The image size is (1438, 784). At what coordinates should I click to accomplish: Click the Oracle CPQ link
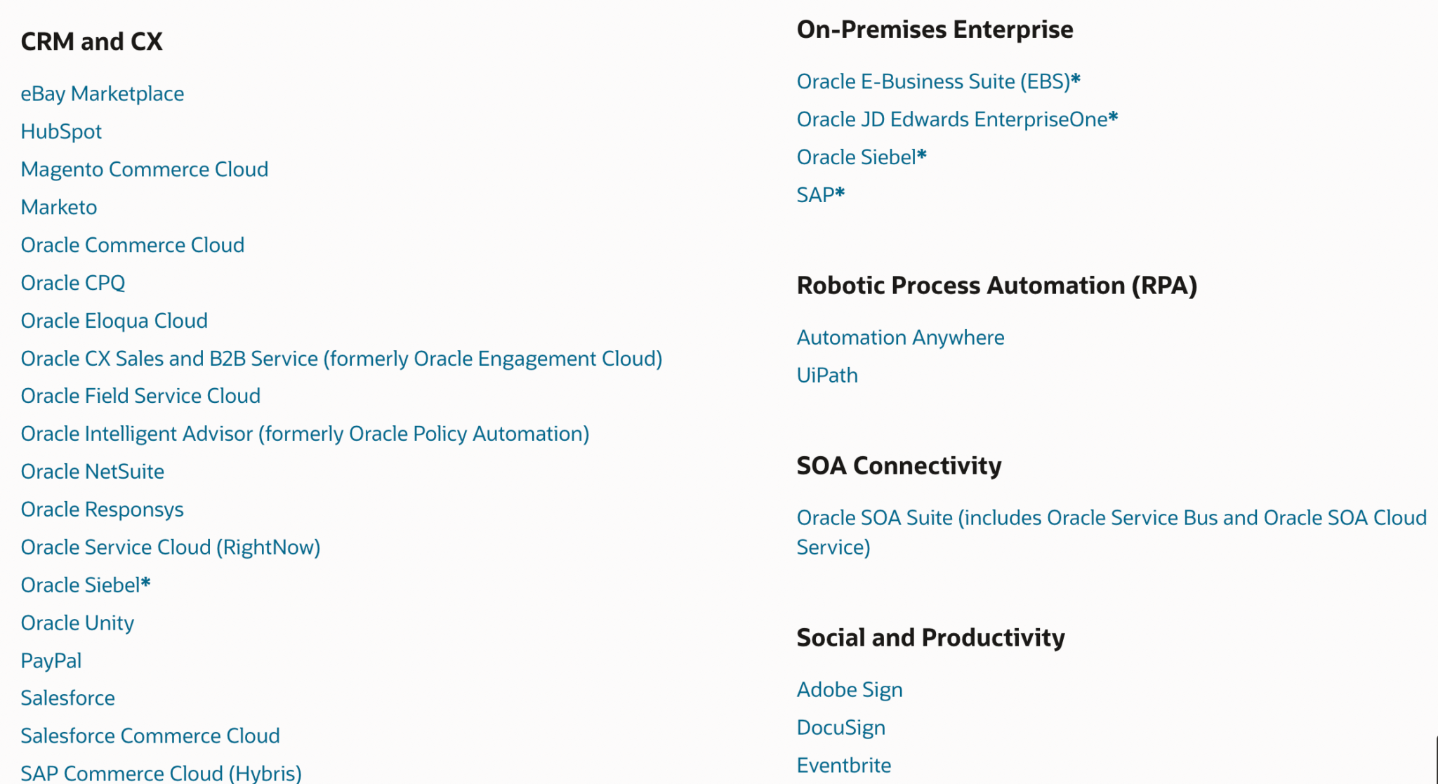73,282
